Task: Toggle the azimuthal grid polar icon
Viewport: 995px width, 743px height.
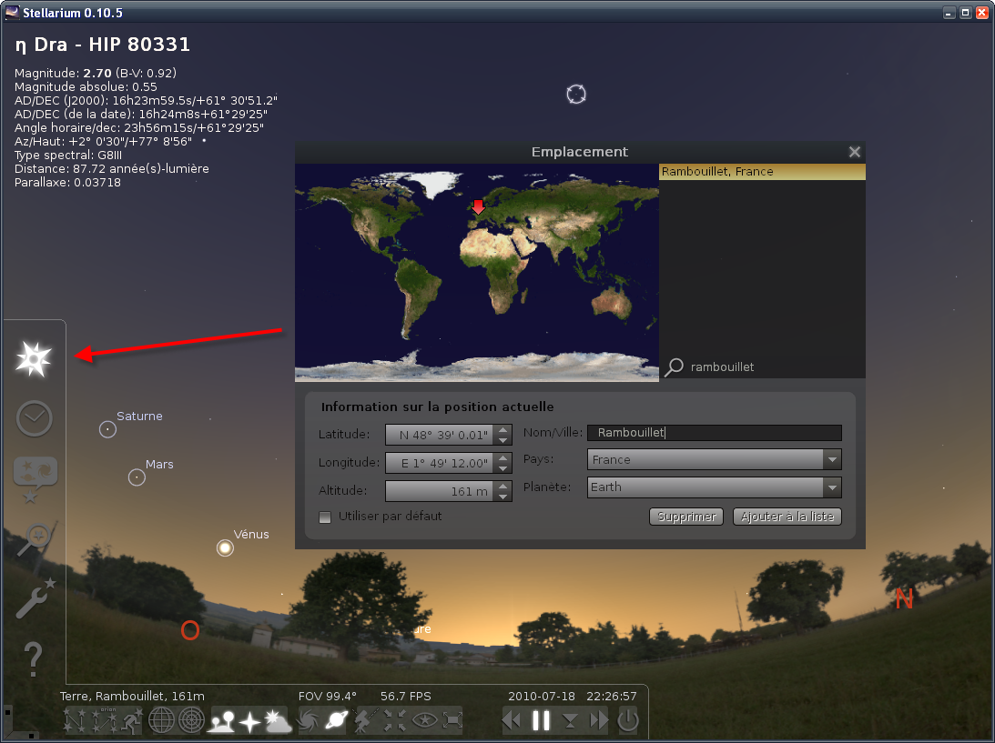Action: 191,721
